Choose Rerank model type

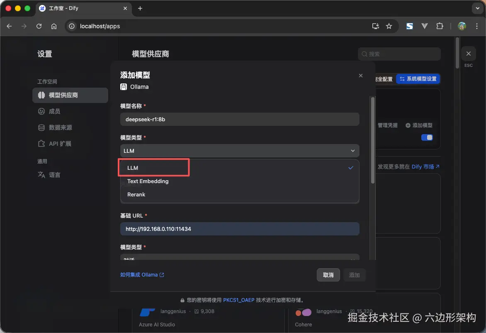tap(240, 195)
